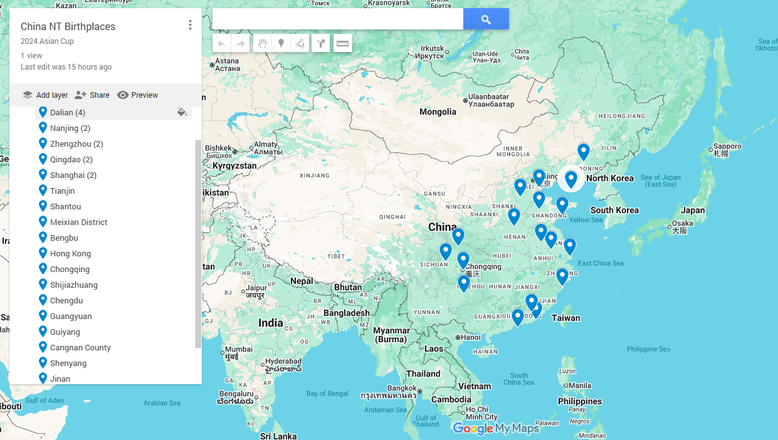Click the Add layer label text
The image size is (778, 440).
pos(52,95)
